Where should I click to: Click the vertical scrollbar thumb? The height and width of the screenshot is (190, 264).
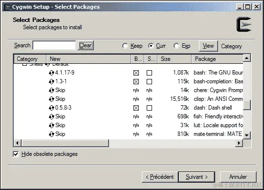[247, 105]
